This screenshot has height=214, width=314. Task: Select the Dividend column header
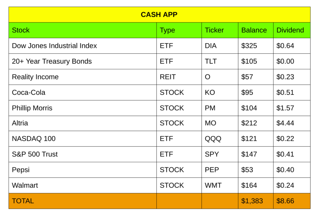point(290,30)
